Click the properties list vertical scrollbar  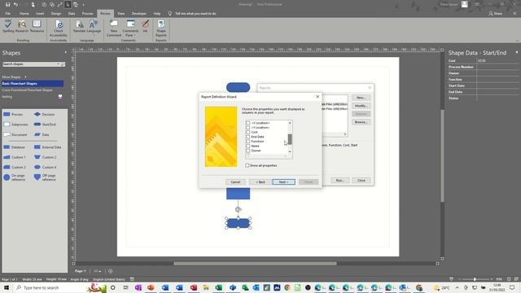pos(290,138)
